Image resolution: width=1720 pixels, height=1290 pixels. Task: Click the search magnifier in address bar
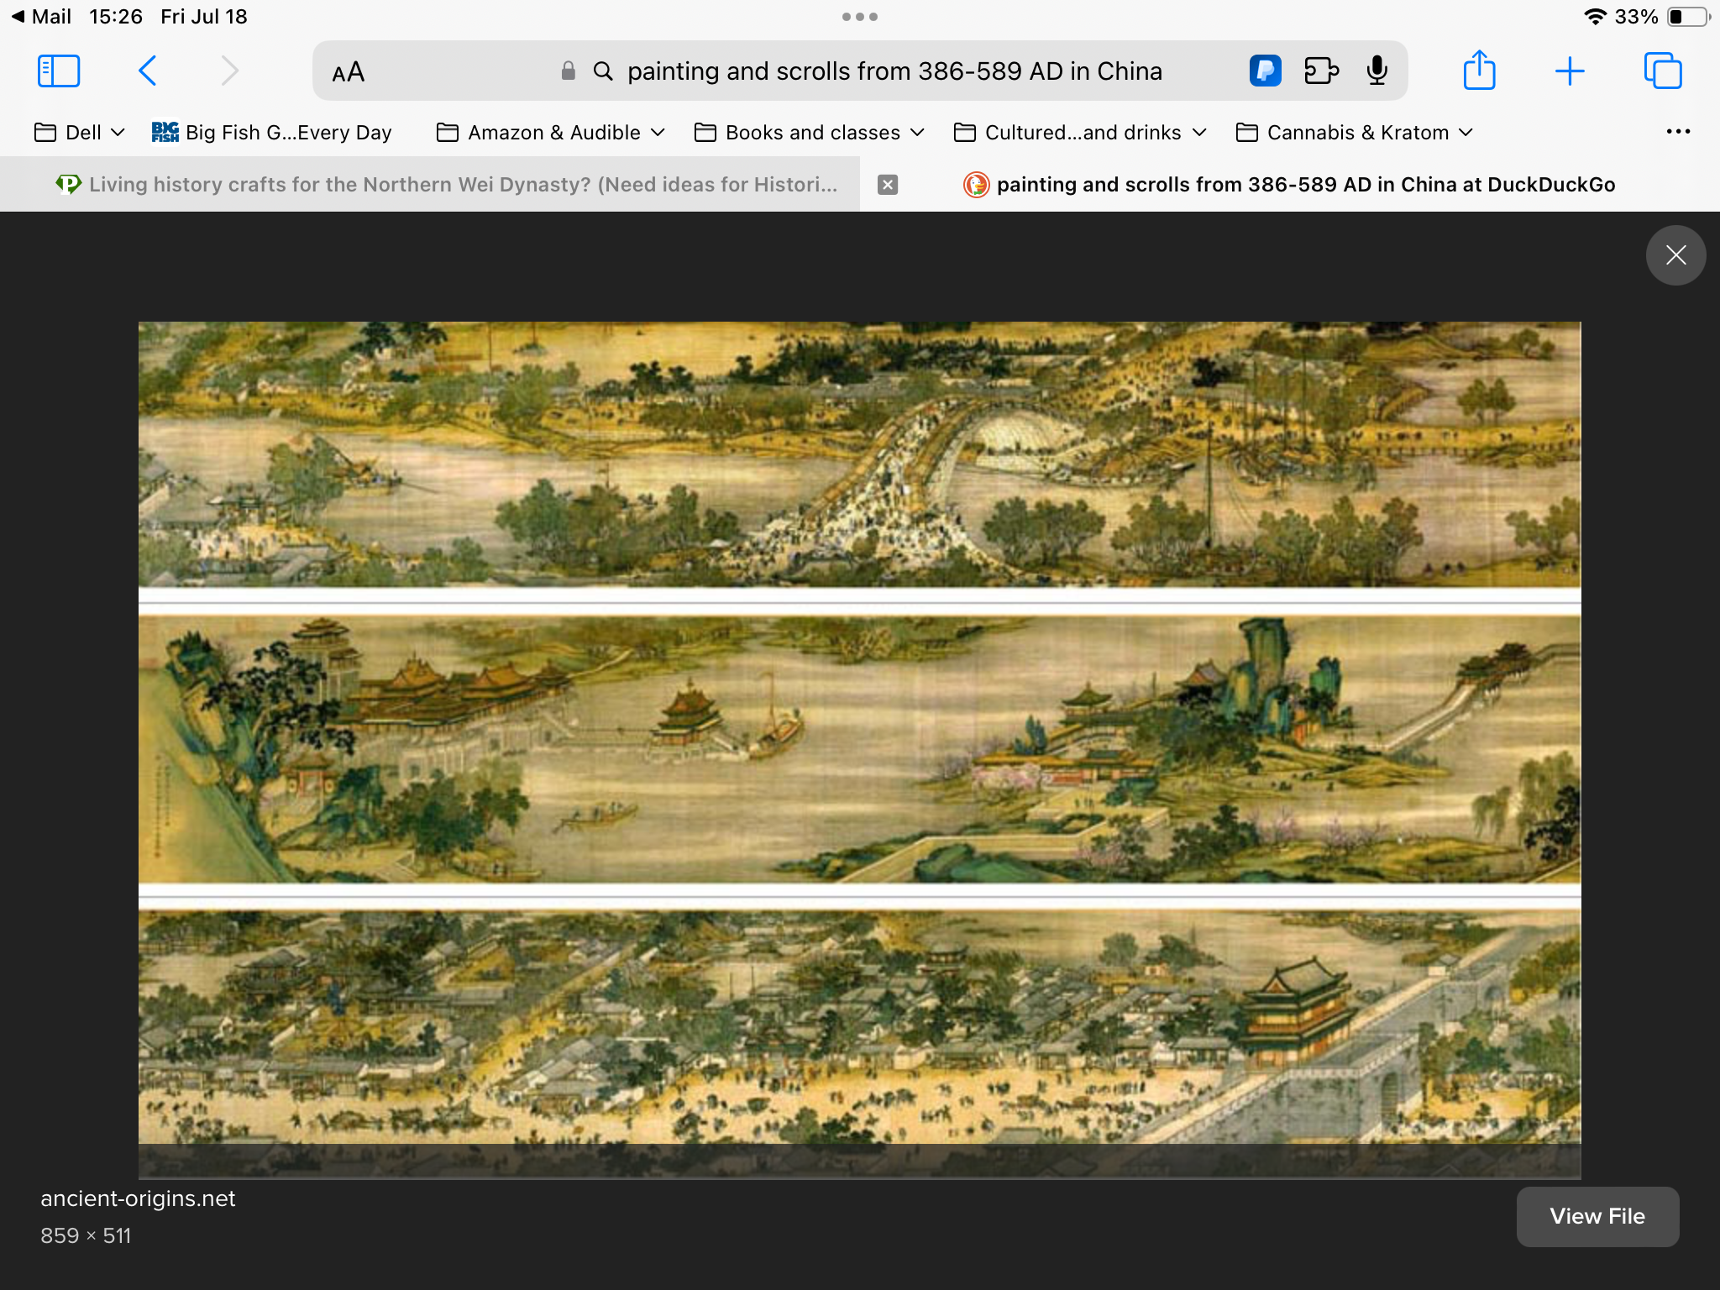coord(603,71)
